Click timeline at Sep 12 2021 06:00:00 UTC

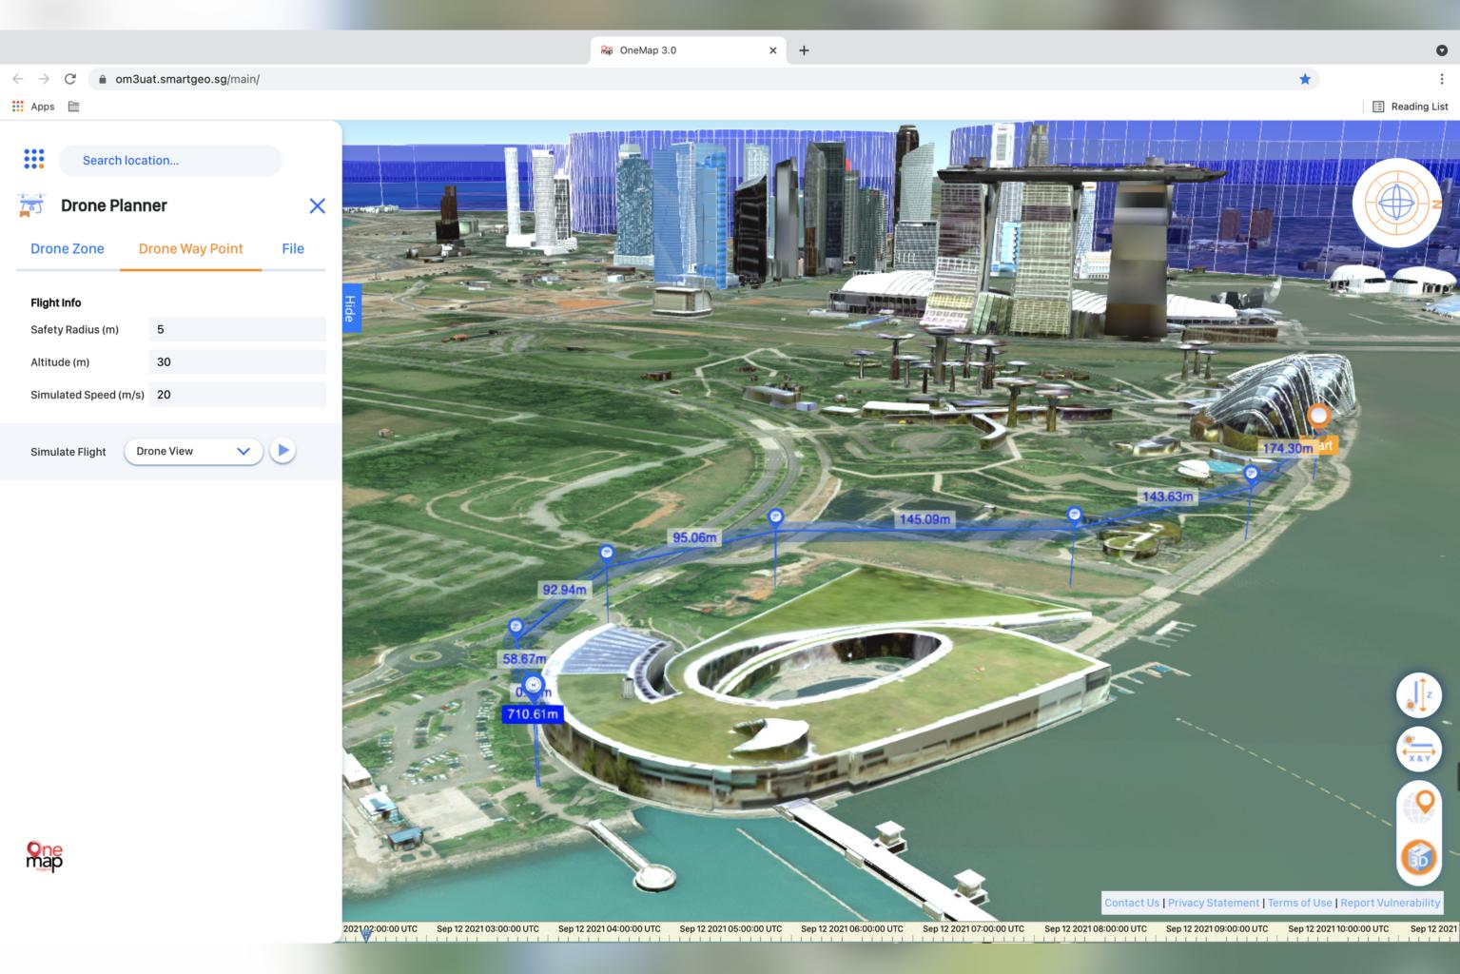(851, 929)
